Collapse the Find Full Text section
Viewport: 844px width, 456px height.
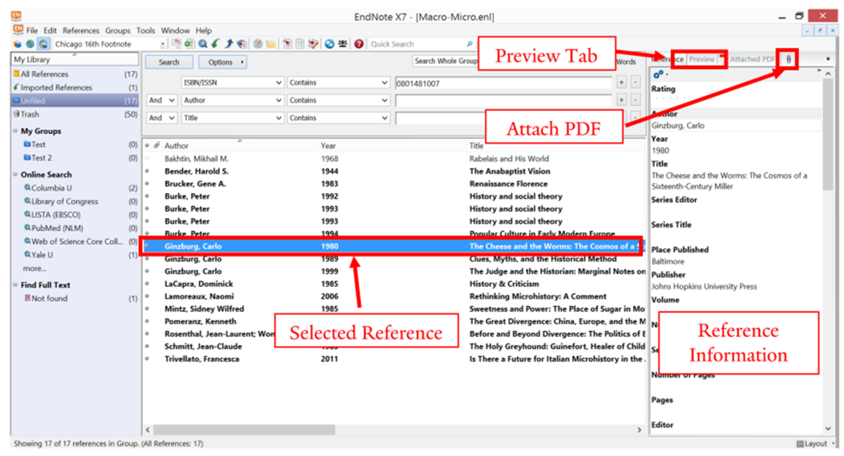15,285
